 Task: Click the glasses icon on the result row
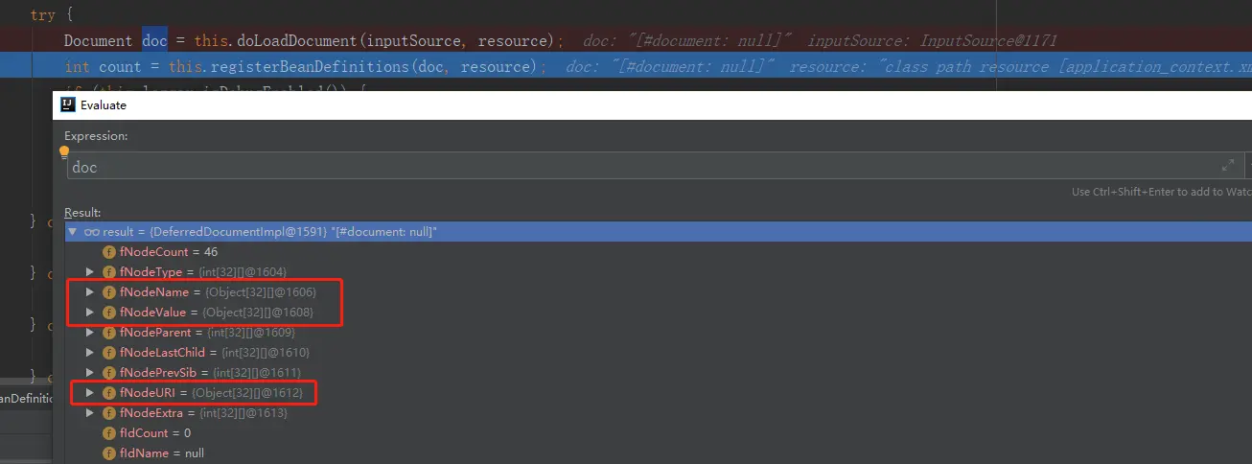[92, 232]
